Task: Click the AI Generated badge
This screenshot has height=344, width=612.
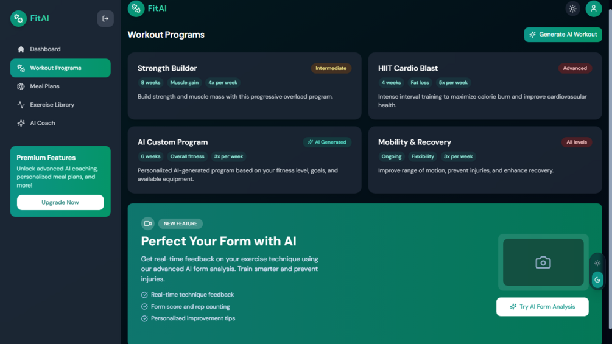Action: click(x=327, y=142)
